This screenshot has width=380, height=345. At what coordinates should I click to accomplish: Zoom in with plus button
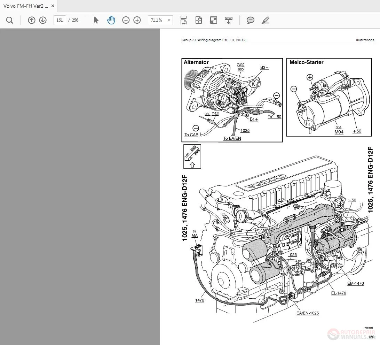coord(137,20)
